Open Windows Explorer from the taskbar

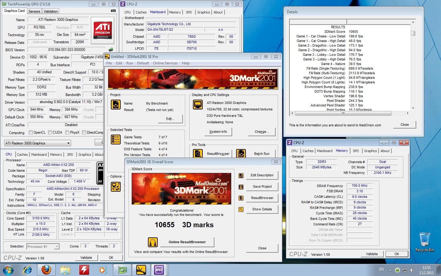click(x=65, y=270)
